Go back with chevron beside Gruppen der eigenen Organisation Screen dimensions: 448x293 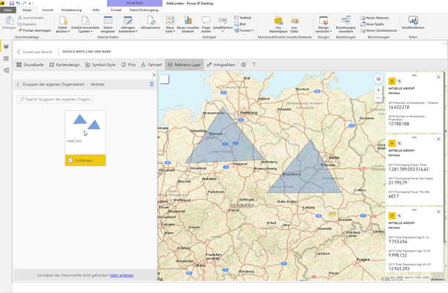tap(18, 85)
